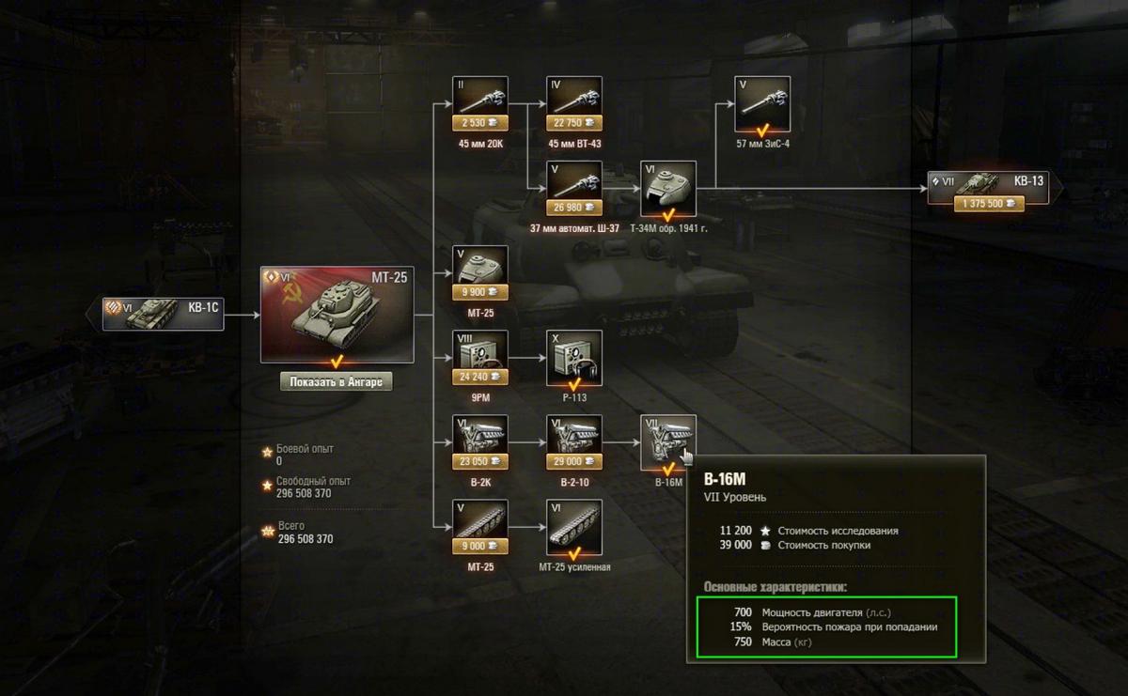Click the Свободный опыт star icon
This screenshot has height=696, width=1128.
(267, 486)
